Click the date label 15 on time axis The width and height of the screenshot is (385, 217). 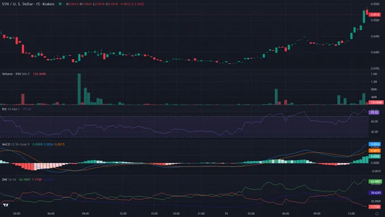pyautogui.click(x=226, y=214)
